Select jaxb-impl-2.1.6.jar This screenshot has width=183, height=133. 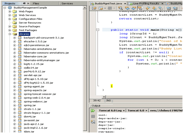click(36, 128)
